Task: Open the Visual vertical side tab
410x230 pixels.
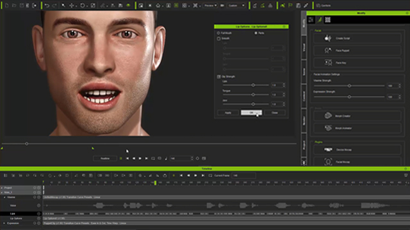Action: pos(304,48)
